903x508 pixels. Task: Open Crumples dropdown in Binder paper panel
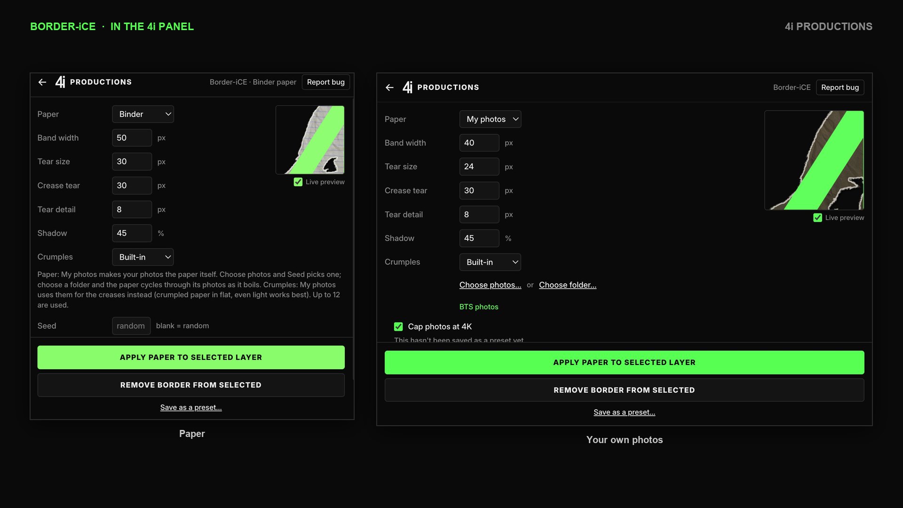click(143, 257)
